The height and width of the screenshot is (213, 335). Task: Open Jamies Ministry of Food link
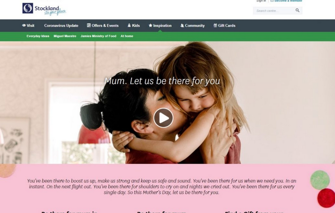98,36
